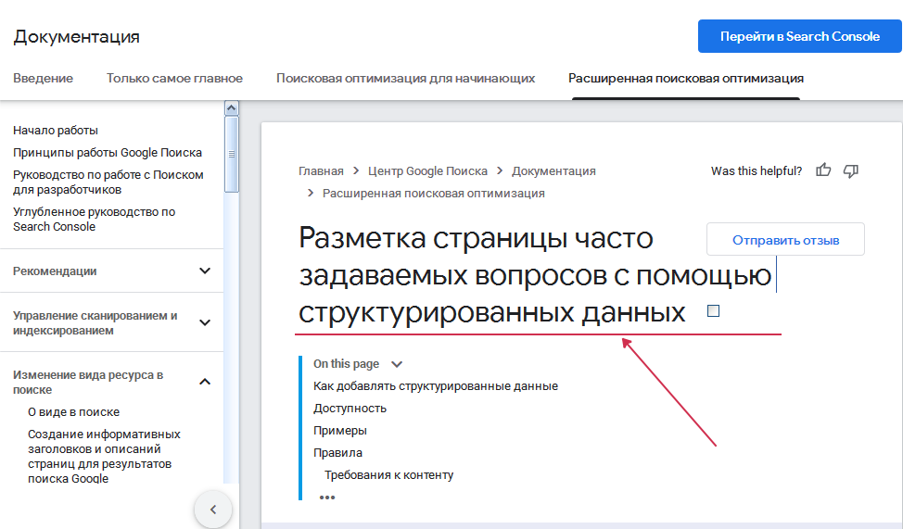
Task: Switch to Только самое главное tab
Action: pyautogui.click(x=174, y=79)
